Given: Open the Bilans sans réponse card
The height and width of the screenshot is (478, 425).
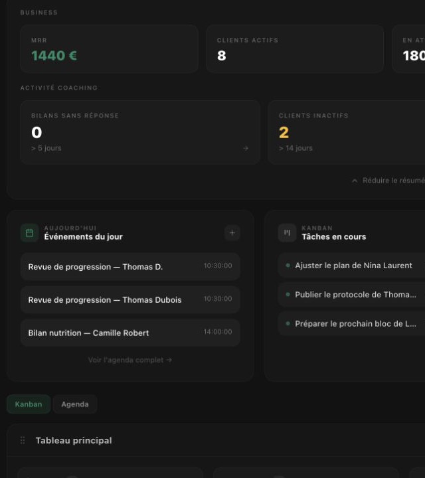Looking at the screenshot, I should pos(140,132).
